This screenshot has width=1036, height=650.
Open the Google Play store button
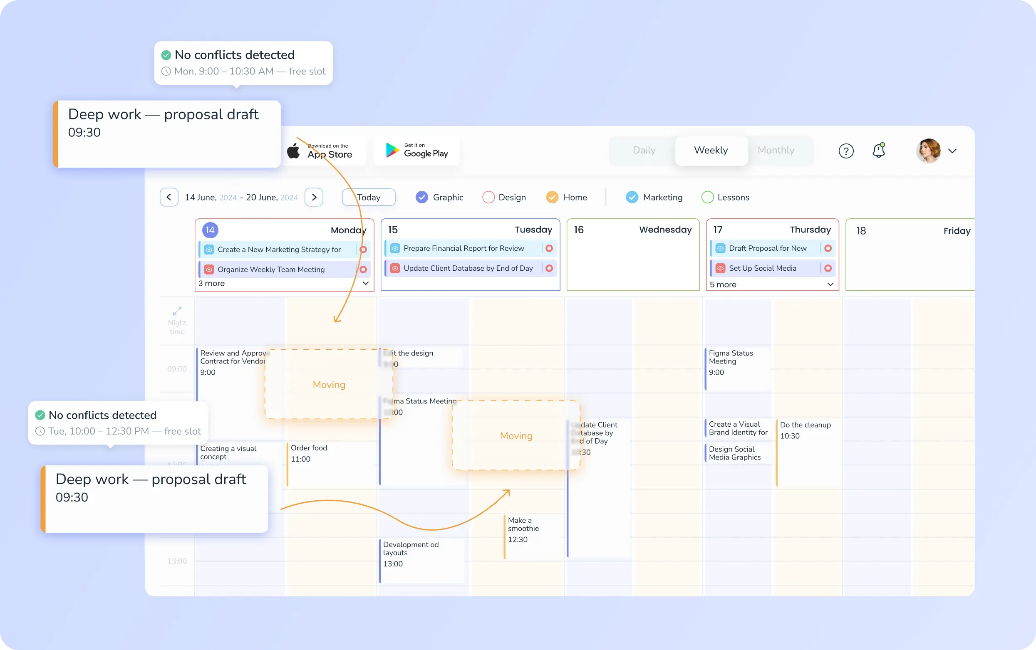pos(416,151)
